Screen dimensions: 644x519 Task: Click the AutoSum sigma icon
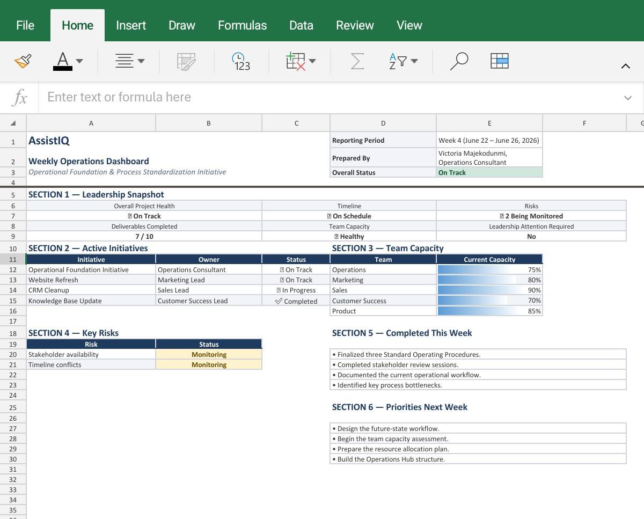pos(357,61)
